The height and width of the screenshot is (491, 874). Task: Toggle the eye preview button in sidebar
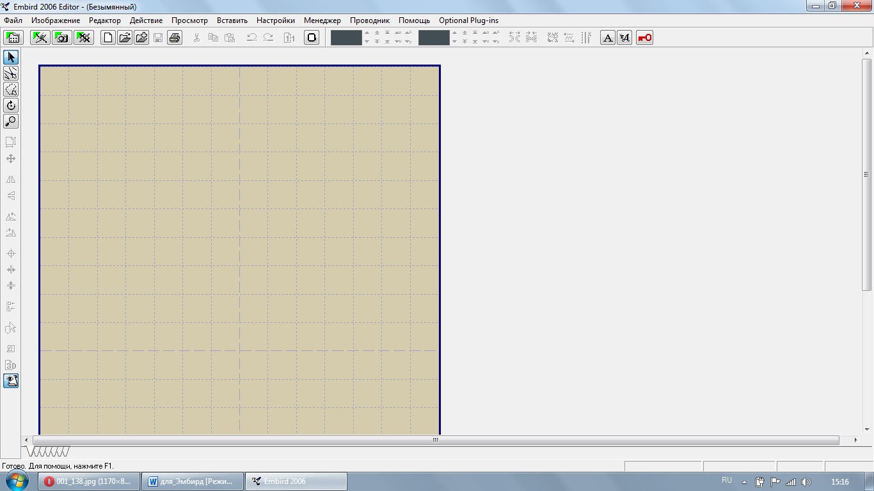(x=11, y=381)
